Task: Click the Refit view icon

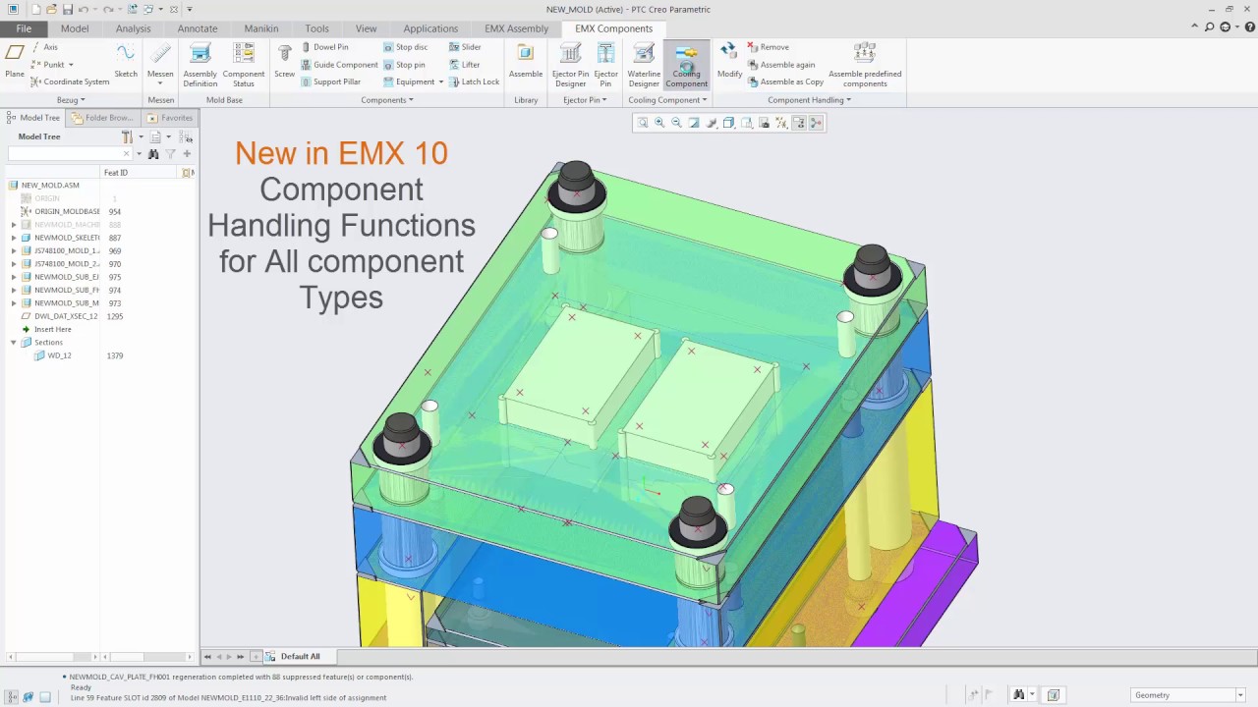Action: point(643,123)
